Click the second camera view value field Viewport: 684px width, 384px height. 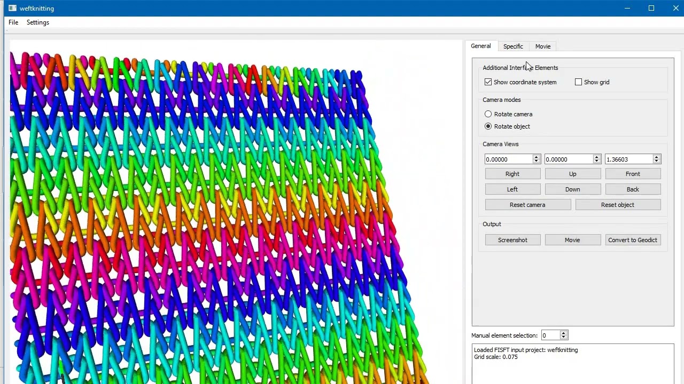[x=569, y=159]
